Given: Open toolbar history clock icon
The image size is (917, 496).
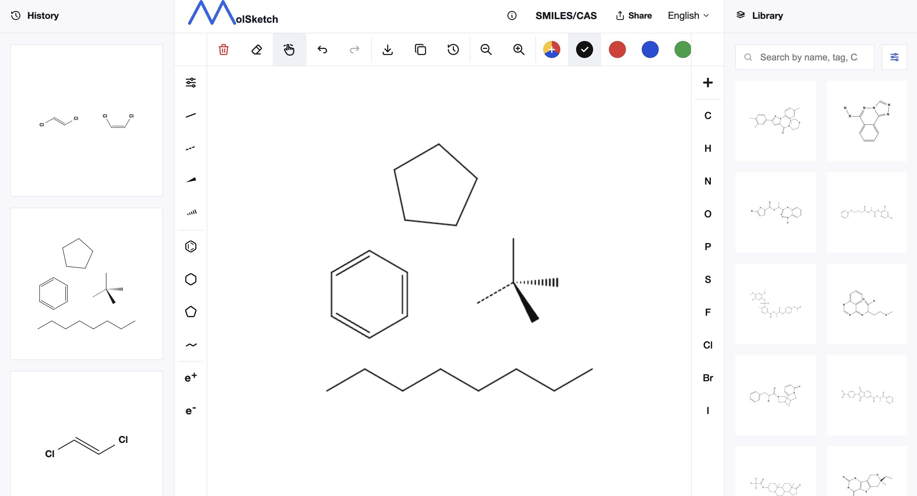Looking at the screenshot, I should click(x=453, y=49).
